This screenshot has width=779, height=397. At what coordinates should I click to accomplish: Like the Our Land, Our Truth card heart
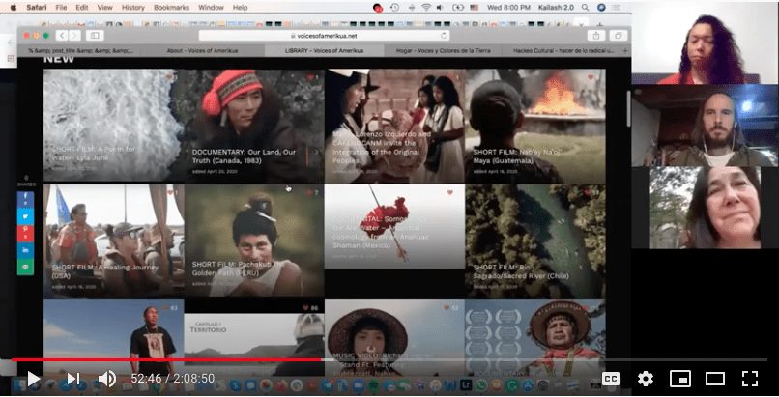tap(310, 77)
